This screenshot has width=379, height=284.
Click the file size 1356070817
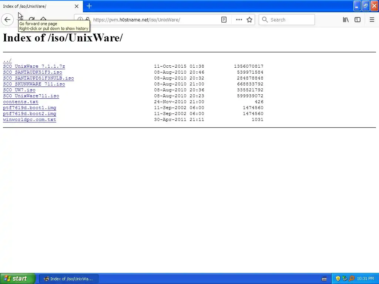(x=248, y=66)
